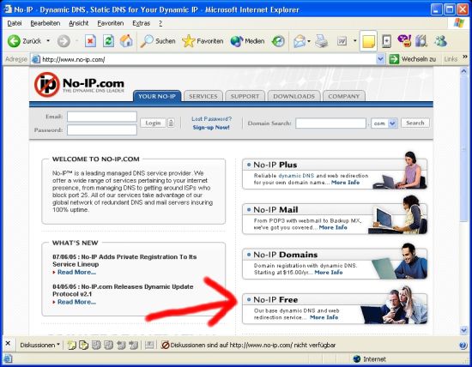Click the Email input field
The width and height of the screenshot is (472, 367).
(102, 117)
